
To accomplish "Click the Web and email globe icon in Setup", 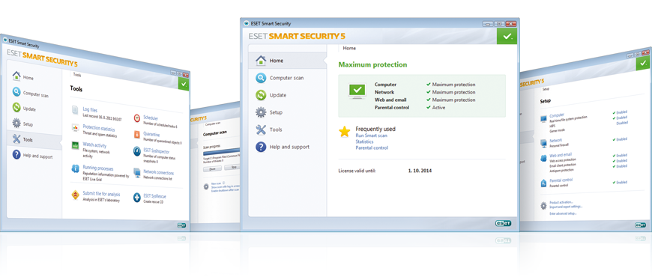I will click(543, 159).
